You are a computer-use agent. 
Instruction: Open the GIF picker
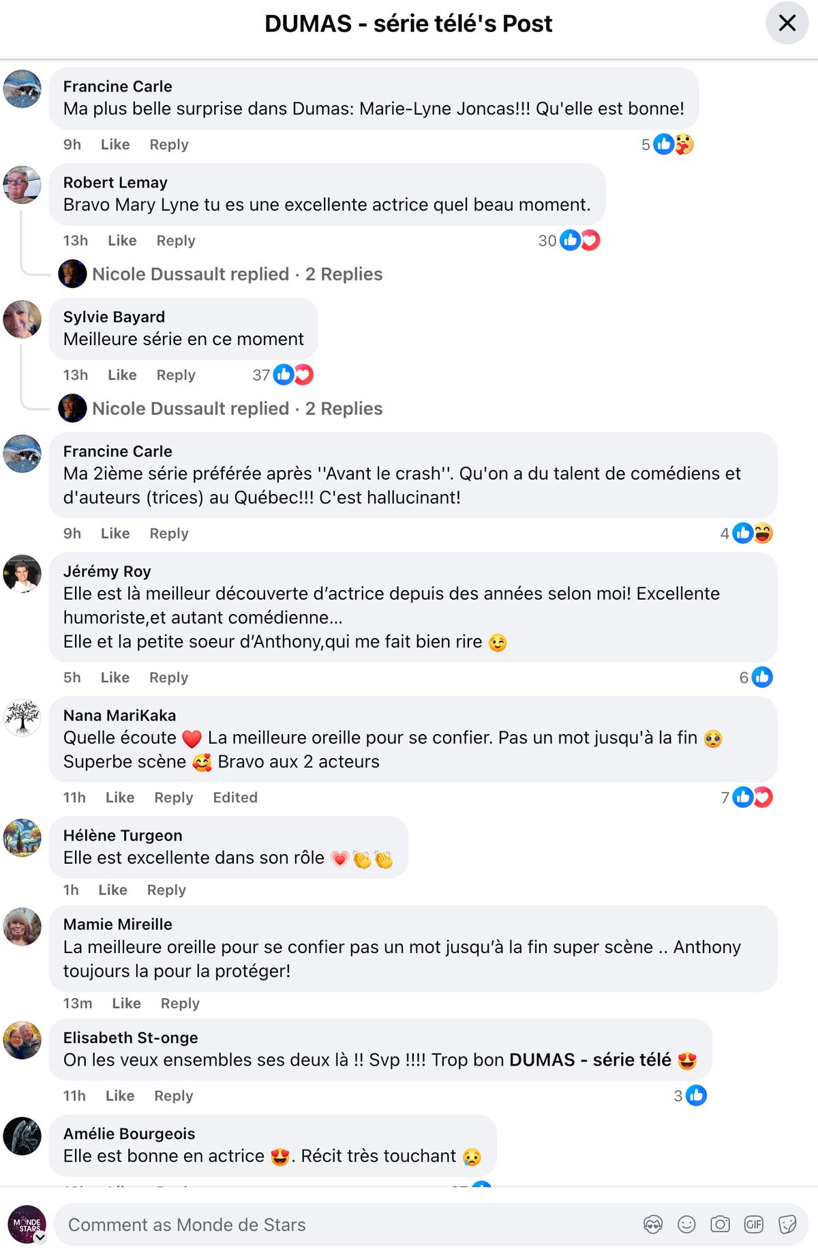pyautogui.click(x=753, y=1225)
